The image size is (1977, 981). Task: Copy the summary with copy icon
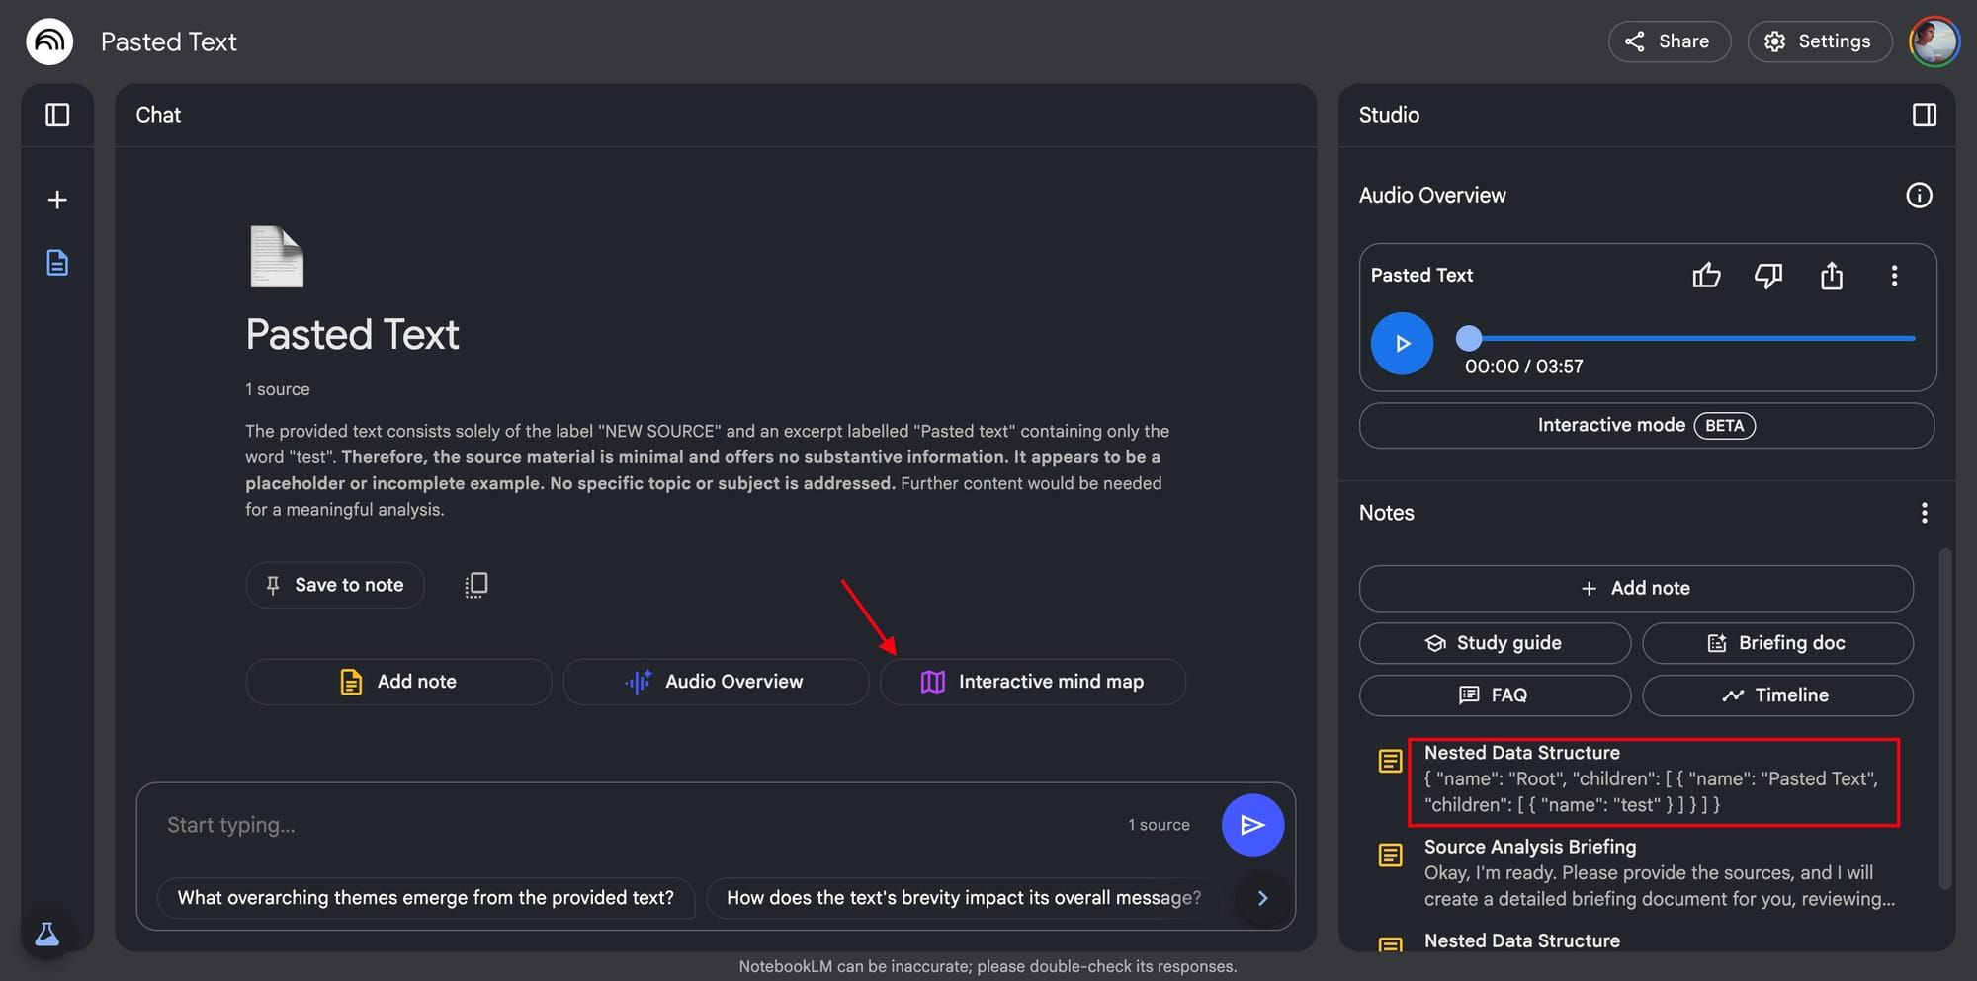point(475,585)
